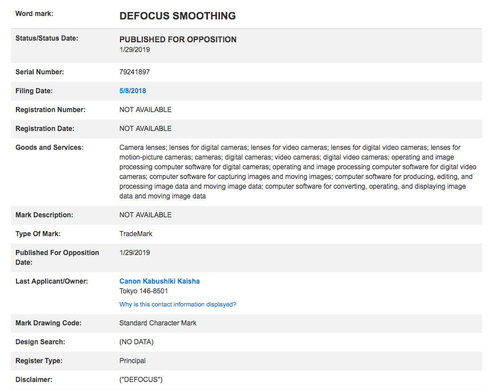Click the ("DEFOCUS") disclaimer value
This screenshot has width=501, height=390.
(x=141, y=380)
